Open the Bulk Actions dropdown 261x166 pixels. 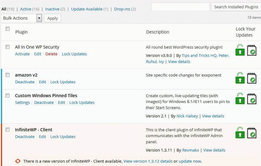(21, 18)
